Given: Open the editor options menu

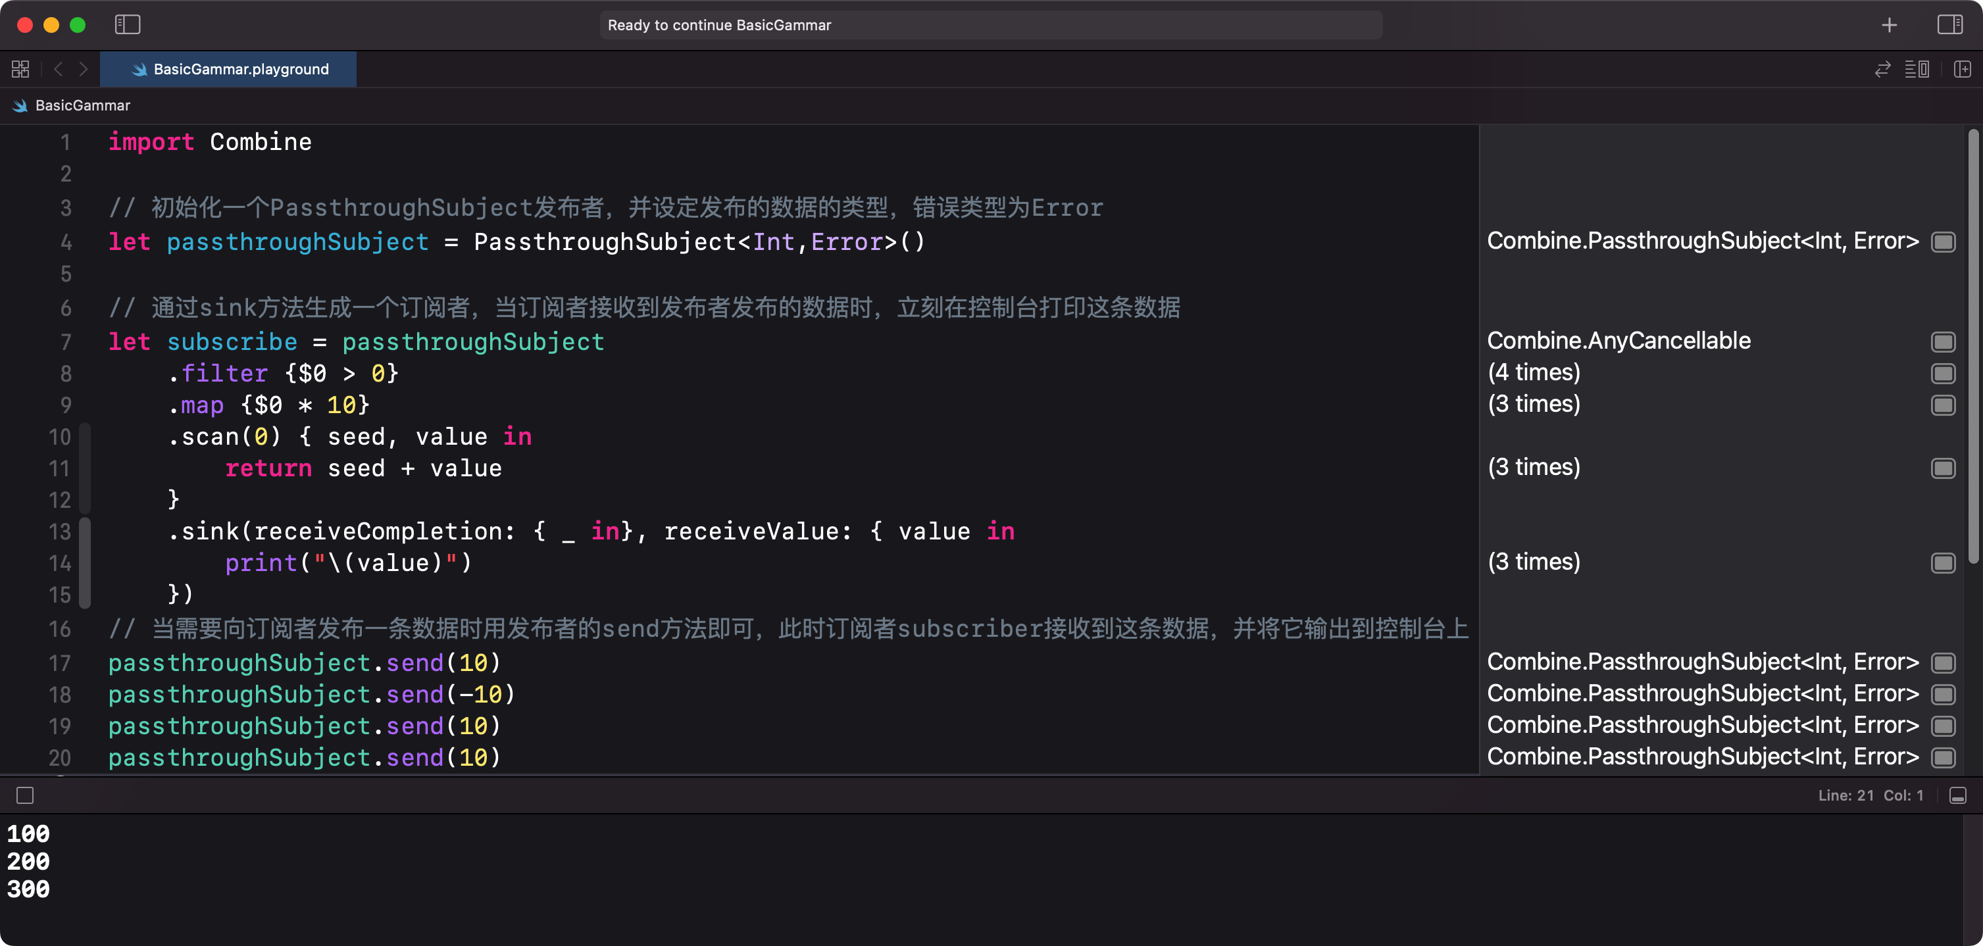Looking at the screenshot, I should (x=1917, y=69).
